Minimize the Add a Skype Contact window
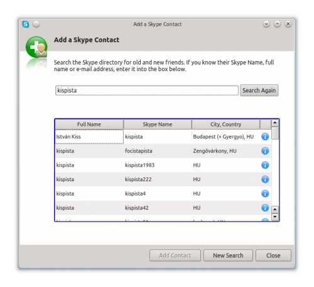 tap(266, 24)
